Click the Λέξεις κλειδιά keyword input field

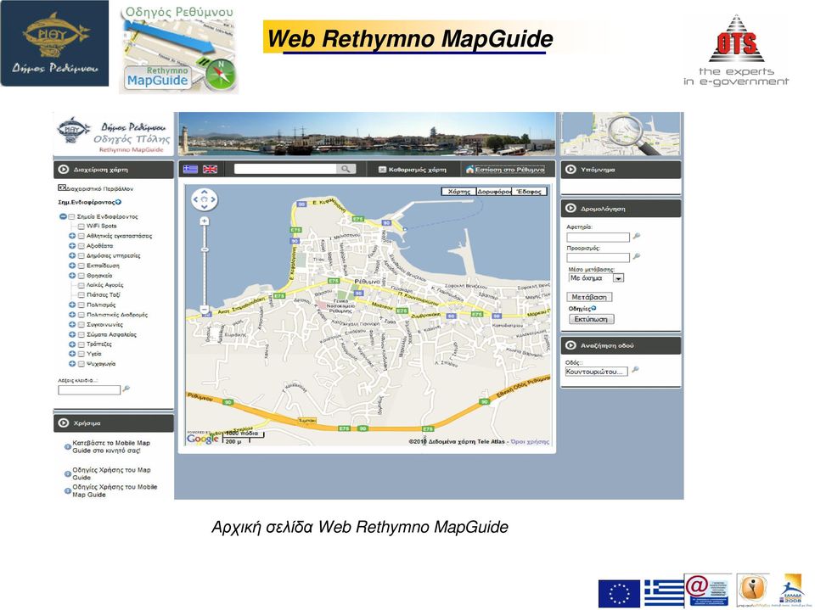point(89,389)
